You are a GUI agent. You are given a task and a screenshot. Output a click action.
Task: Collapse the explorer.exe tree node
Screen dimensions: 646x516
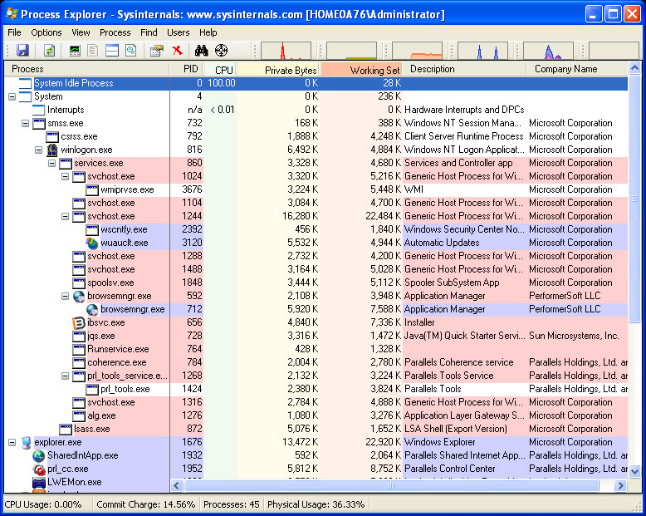(12, 442)
